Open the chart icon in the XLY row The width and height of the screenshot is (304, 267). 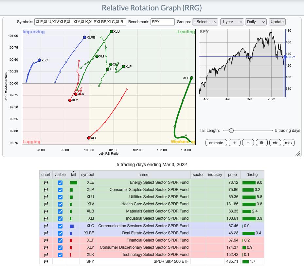pyautogui.click(x=46, y=247)
